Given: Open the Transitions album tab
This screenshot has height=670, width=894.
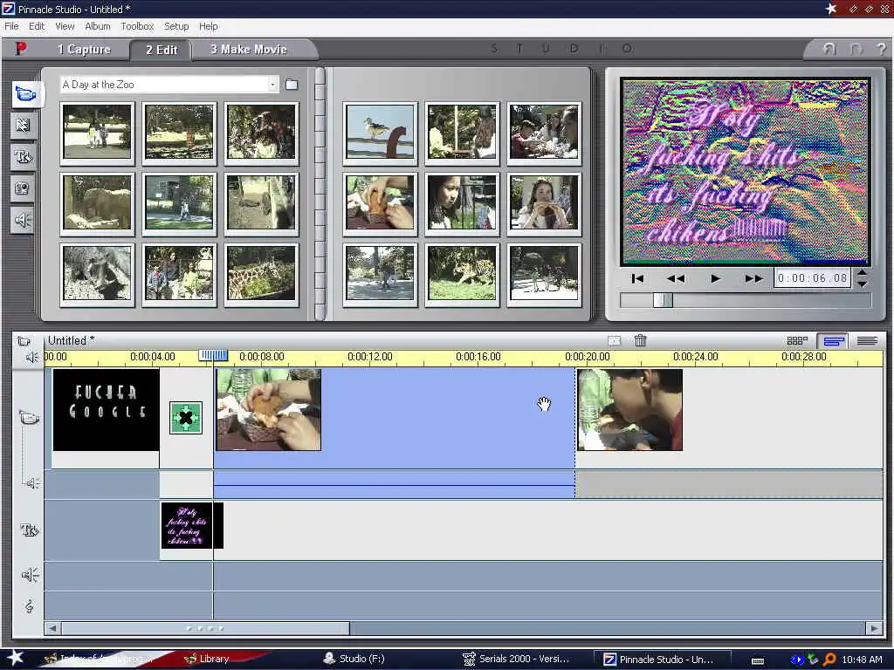Looking at the screenshot, I should pyautogui.click(x=23, y=125).
